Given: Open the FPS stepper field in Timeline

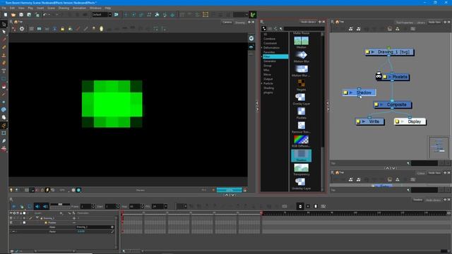Looking at the screenshot, I should [x=159, y=206].
